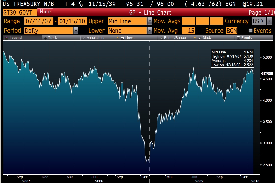Click the Study tool icon
Viewport: 275px width, 183px height.
click(x=200, y=38)
